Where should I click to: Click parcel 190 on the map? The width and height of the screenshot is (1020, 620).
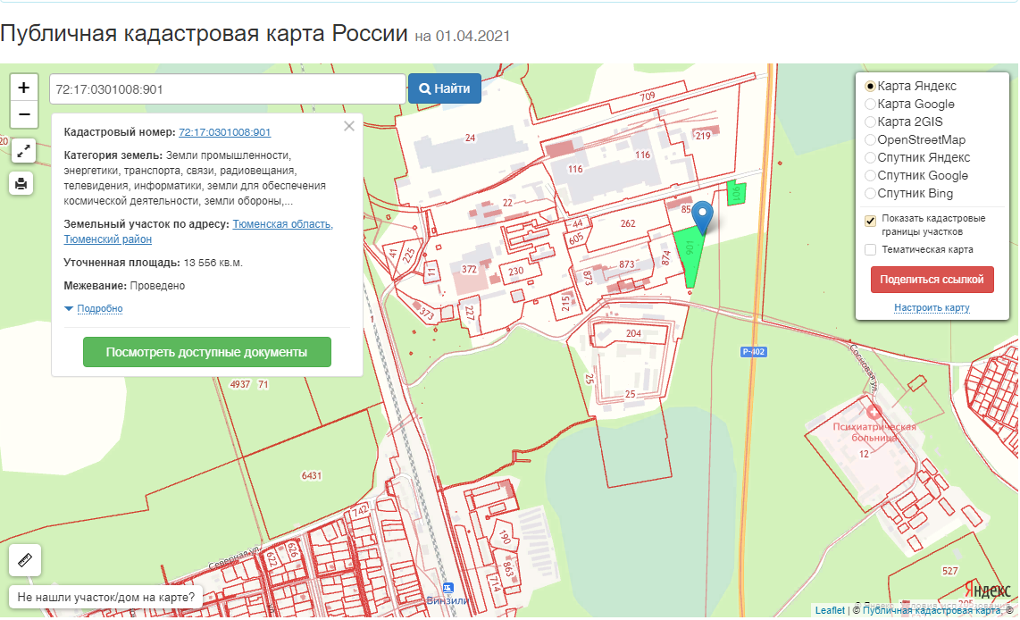pyautogui.click(x=505, y=536)
